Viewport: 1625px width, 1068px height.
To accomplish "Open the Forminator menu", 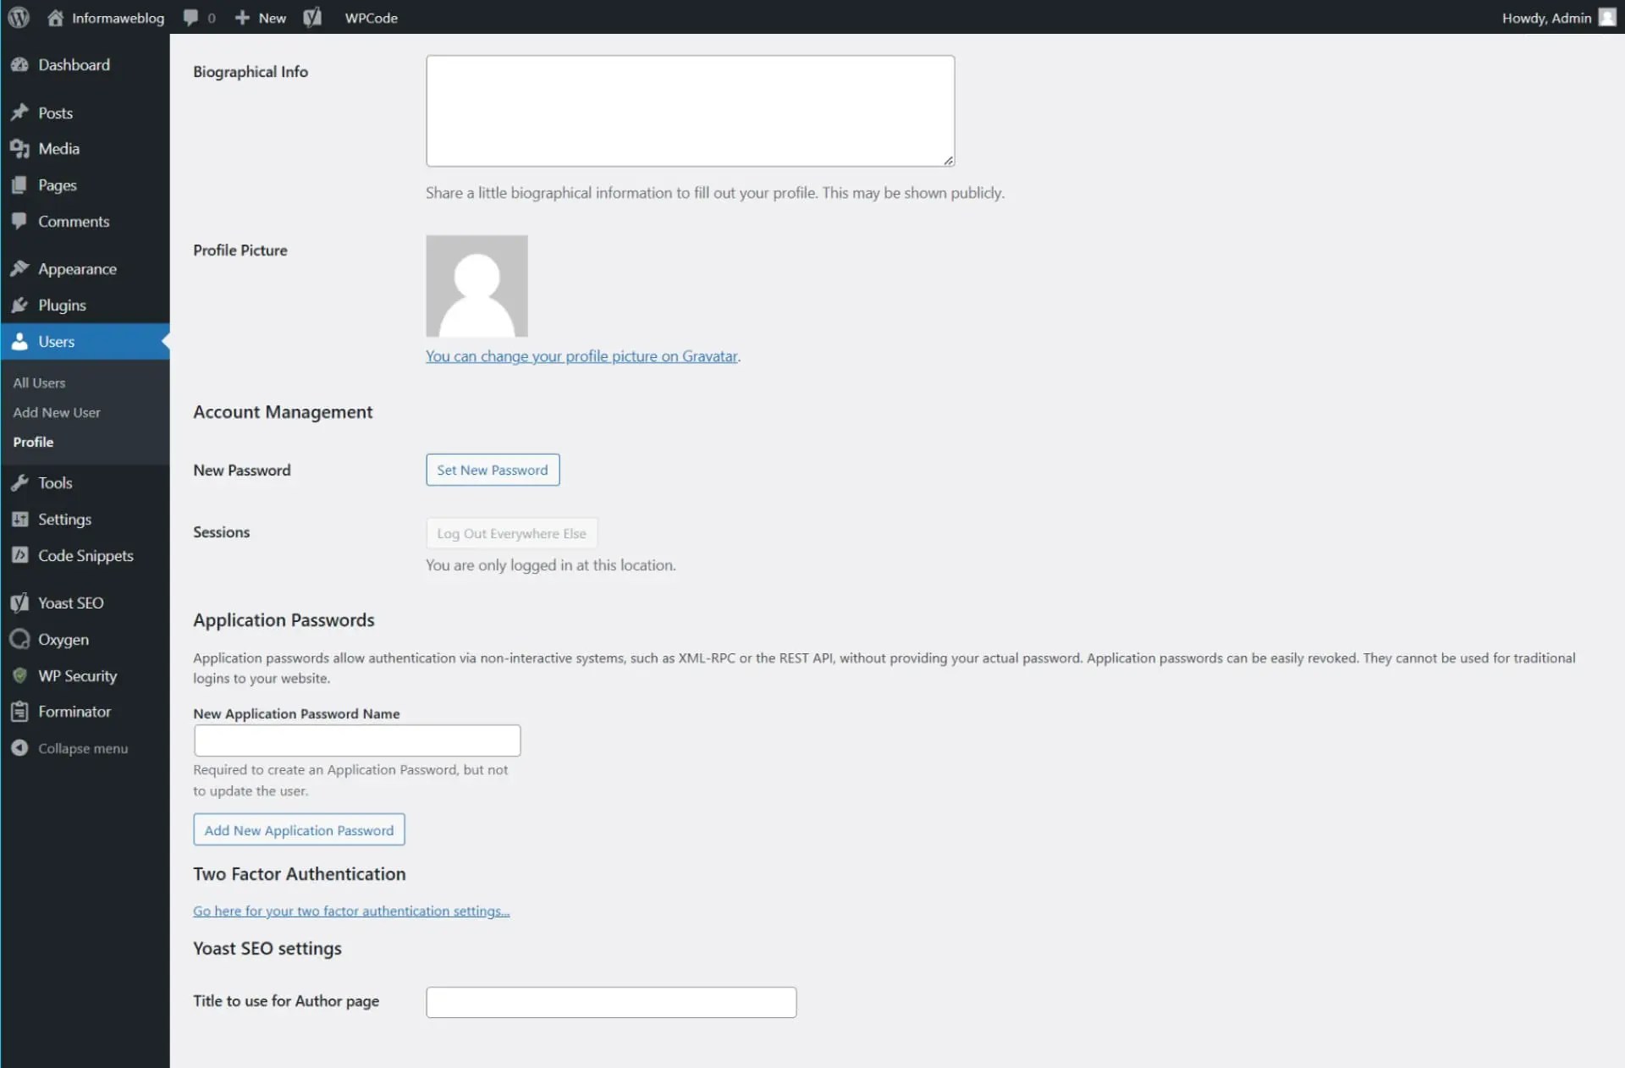I will coord(74,712).
